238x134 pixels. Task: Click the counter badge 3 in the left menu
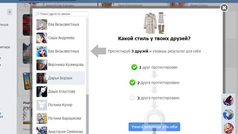[10, 12]
